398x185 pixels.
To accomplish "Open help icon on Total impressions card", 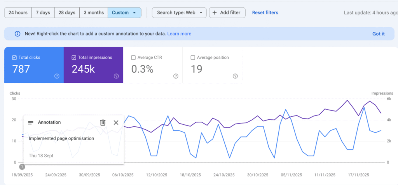I will click(116, 76).
